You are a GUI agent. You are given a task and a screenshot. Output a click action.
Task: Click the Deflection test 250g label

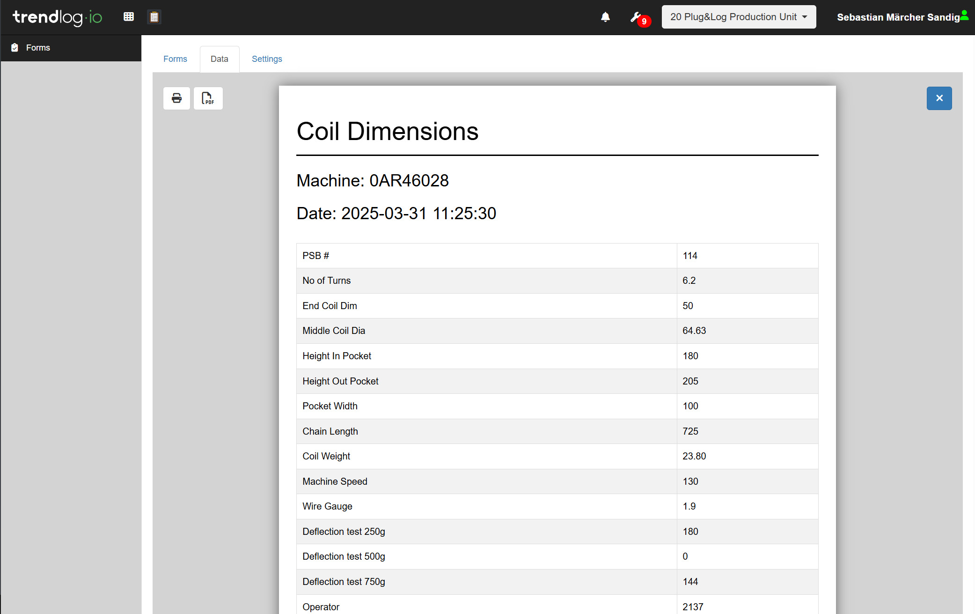[x=344, y=532]
